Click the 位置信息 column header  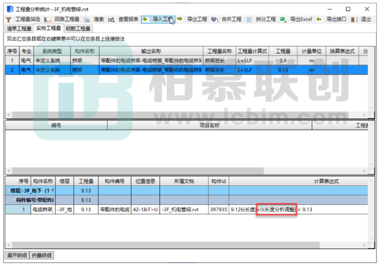(x=145, y=181)
